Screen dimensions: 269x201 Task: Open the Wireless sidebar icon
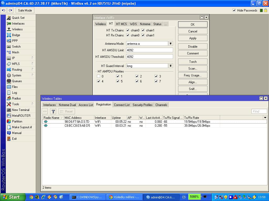9,29
